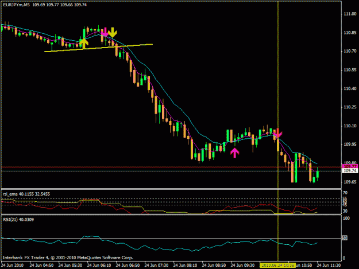Click the 24 Jun 08:50 time label
The width and height of the screenshot is (359, 269).
214,265
